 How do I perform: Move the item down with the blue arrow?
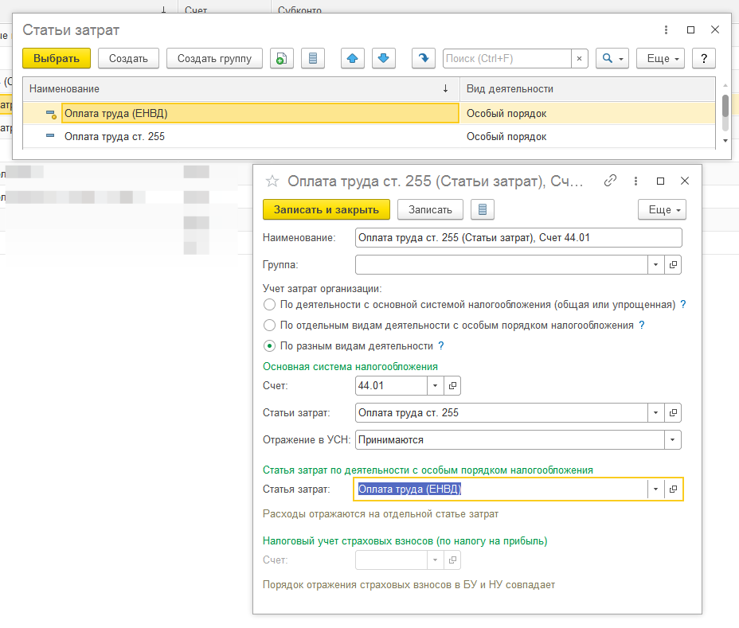click(x=384, y=58)
